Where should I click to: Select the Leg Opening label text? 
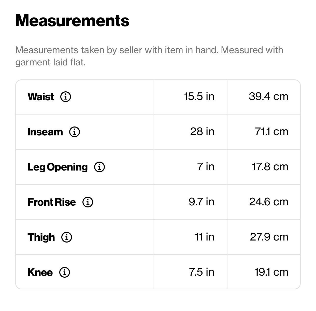point(58,167)
